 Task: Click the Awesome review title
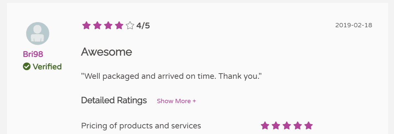pos(107,52)
